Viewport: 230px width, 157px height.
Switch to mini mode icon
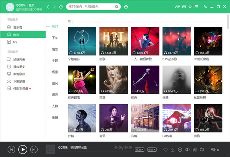pyautogui.click(x=205, y=7)
